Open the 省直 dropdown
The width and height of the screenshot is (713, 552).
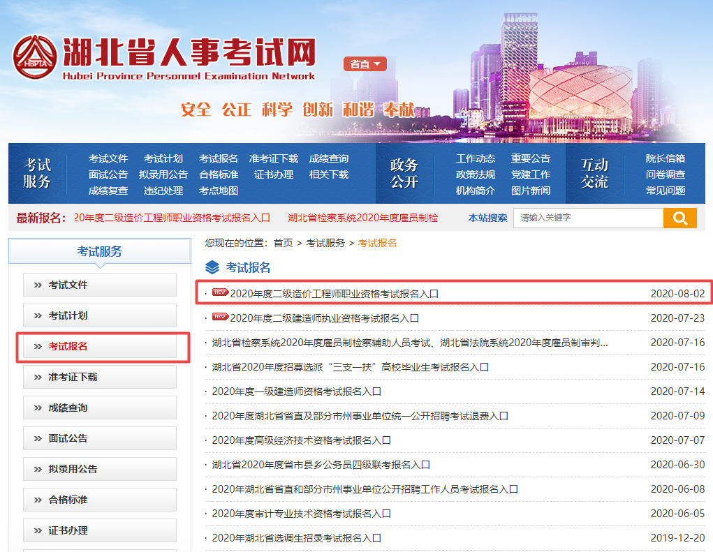[365, 64]
